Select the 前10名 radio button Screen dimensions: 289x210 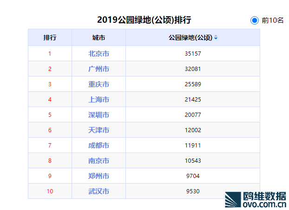255,20
